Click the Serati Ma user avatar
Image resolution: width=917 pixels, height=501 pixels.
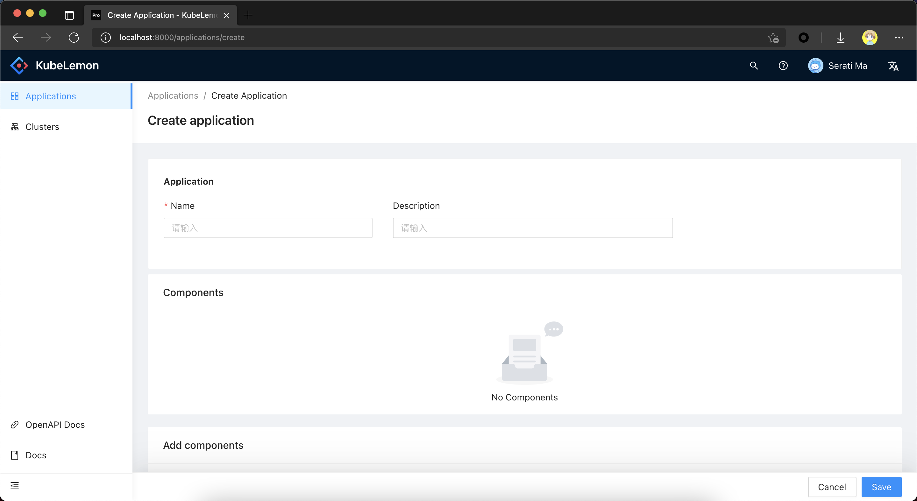point(815,66)
